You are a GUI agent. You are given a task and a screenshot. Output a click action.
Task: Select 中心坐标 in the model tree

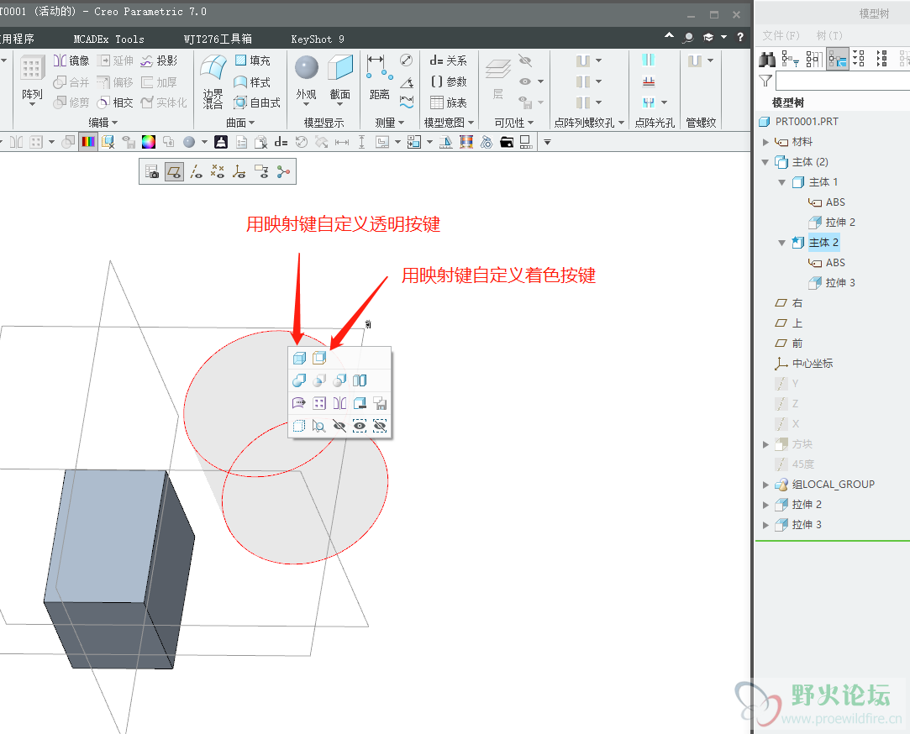(x=812, y=364)
